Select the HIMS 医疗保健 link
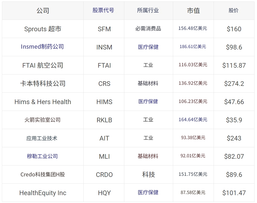The width and height of the screenshot is (257, 203). coord(148,101)
